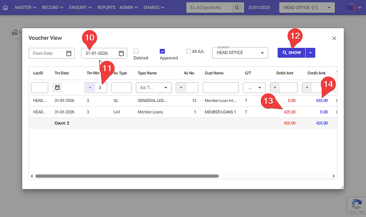Uncheck the Approved checkbox
This screenshot has width=366, height=217.
pyautogui.click(x=162, y=51)
